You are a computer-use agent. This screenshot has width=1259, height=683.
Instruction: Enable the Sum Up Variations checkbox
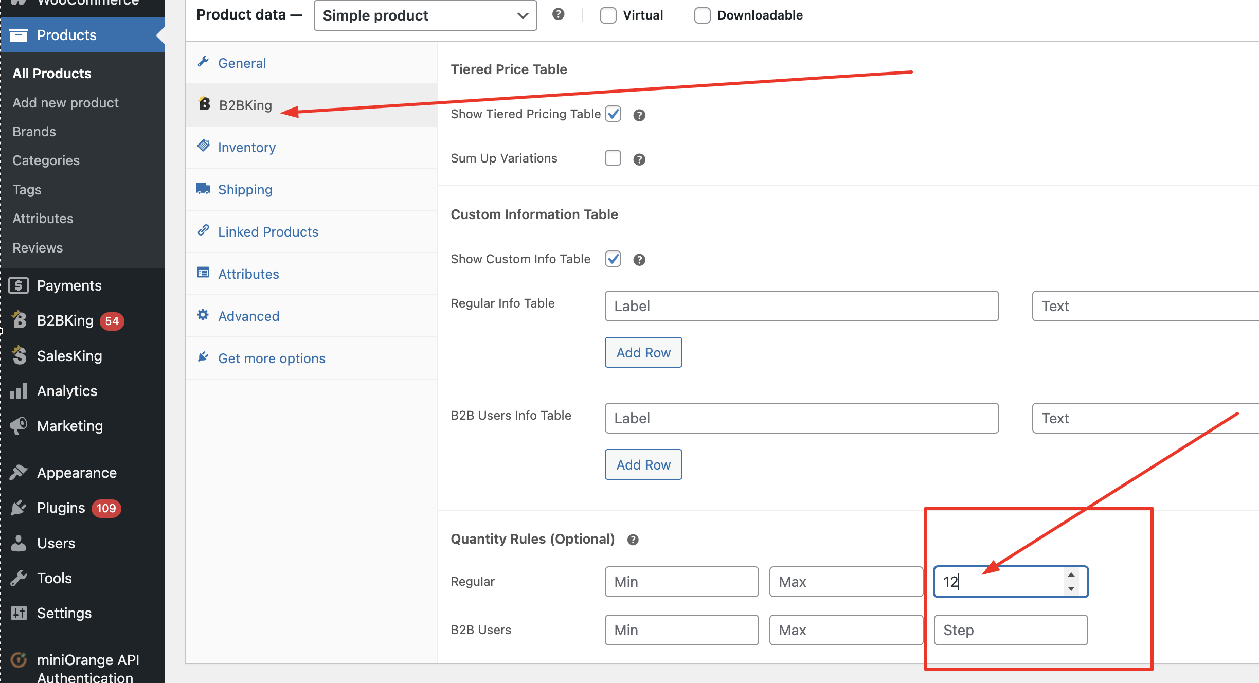[x=613, y=158]
